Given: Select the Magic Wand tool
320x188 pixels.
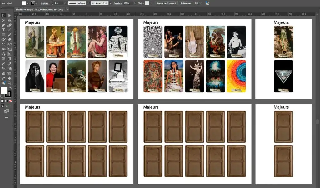Looking at the screenshot, I should [3, 20].
